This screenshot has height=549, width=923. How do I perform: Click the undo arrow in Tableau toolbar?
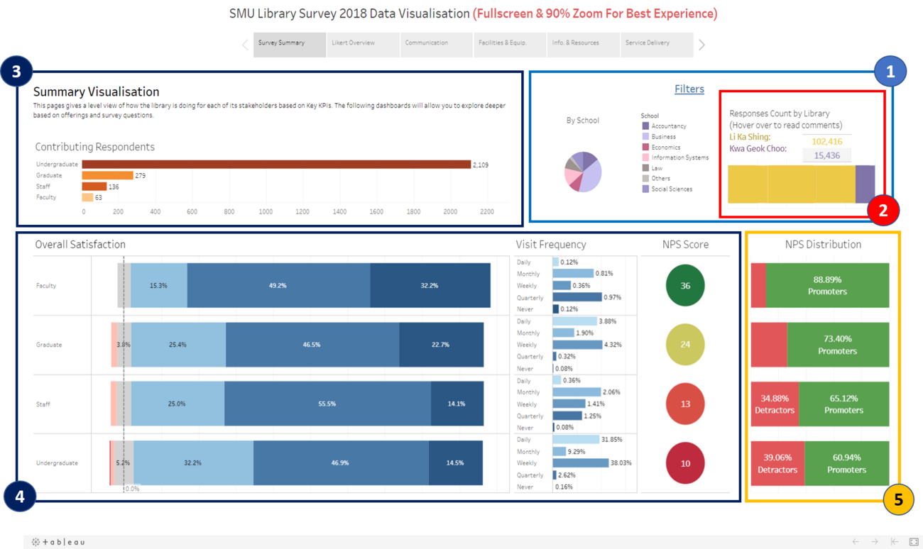[x=856, y=542]
